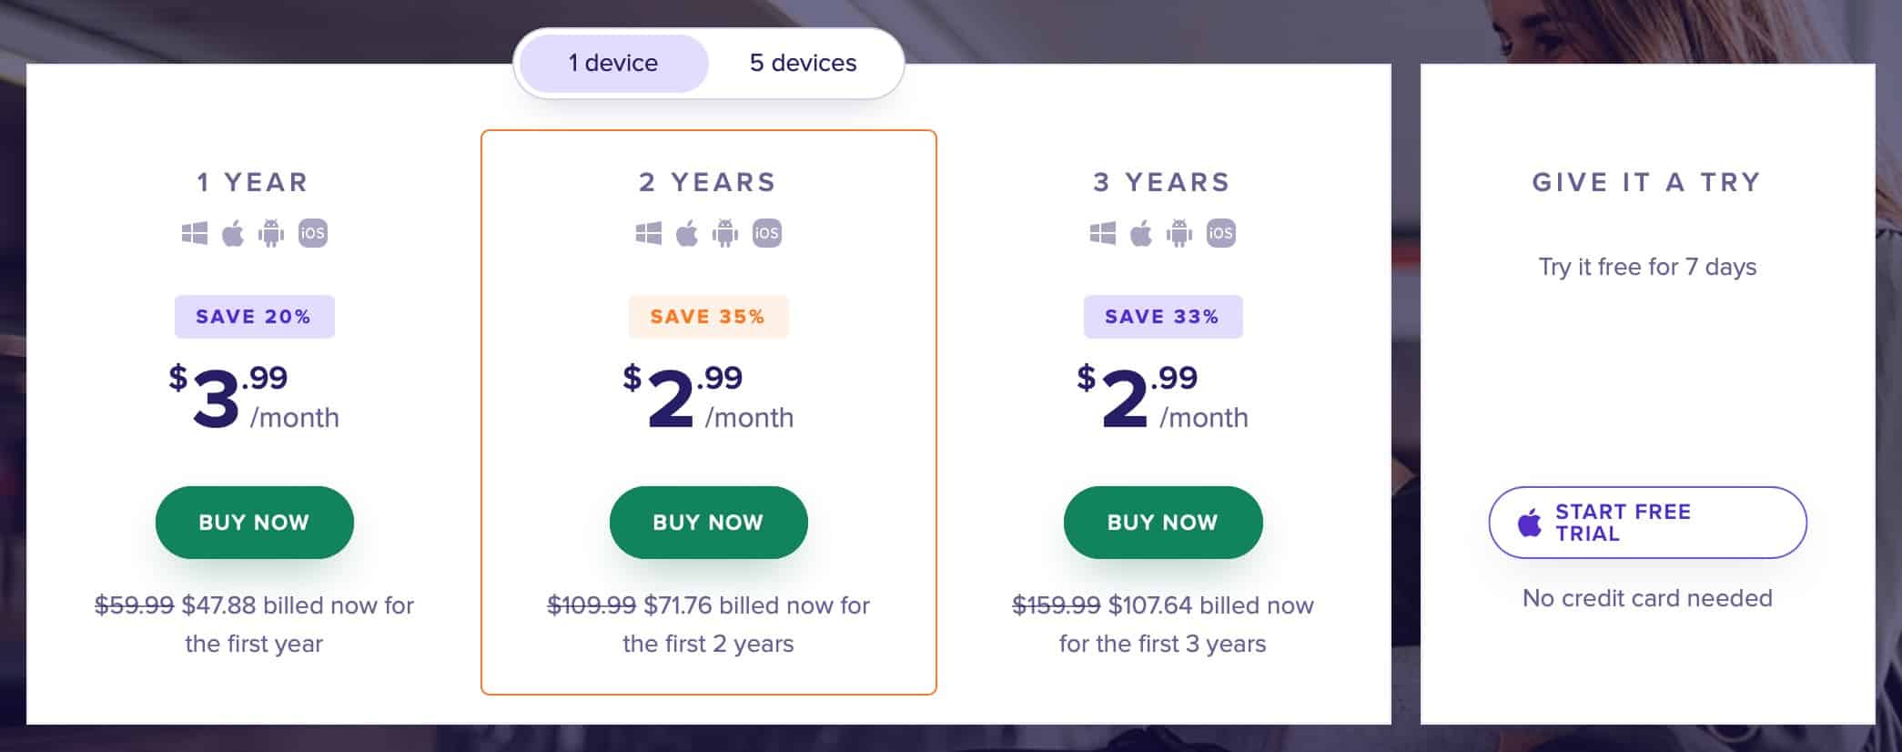Click the Android icon under 2 Years plan
The height and width of the screenshot is (752, 1902).
[x=725, y=234]
